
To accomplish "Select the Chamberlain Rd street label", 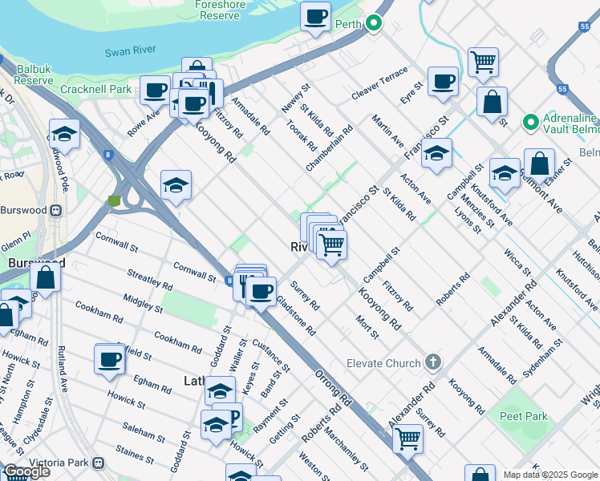I will point(329,148).
